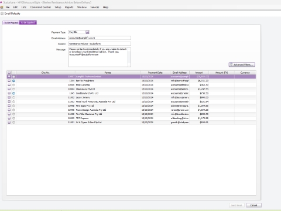Tick the checkbox for Lacey Joinery
This screenshot has width=281, height=211.
(9, 97)
